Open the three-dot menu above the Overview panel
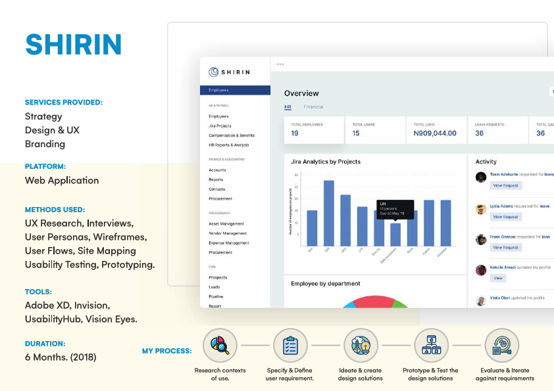This screenshot has width=554, height=391. click(x=280, y=64)
